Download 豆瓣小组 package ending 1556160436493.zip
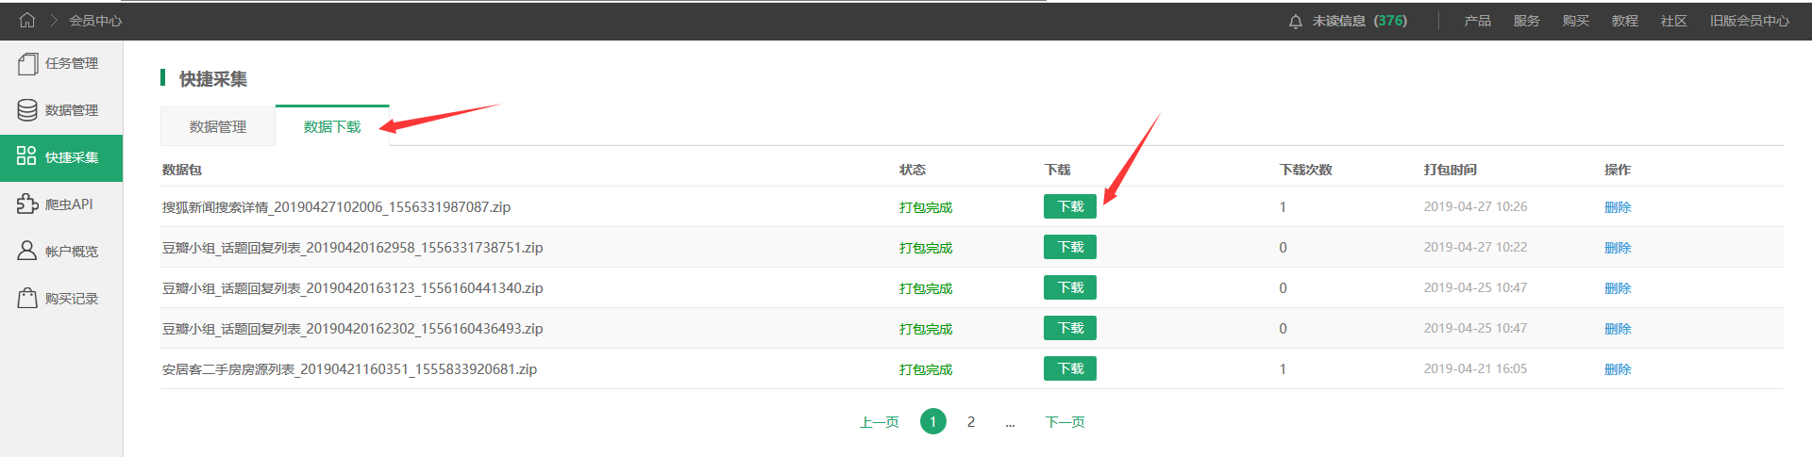Image resolution: width=1812 pixels, height=457 pixels. (1070, 328)
